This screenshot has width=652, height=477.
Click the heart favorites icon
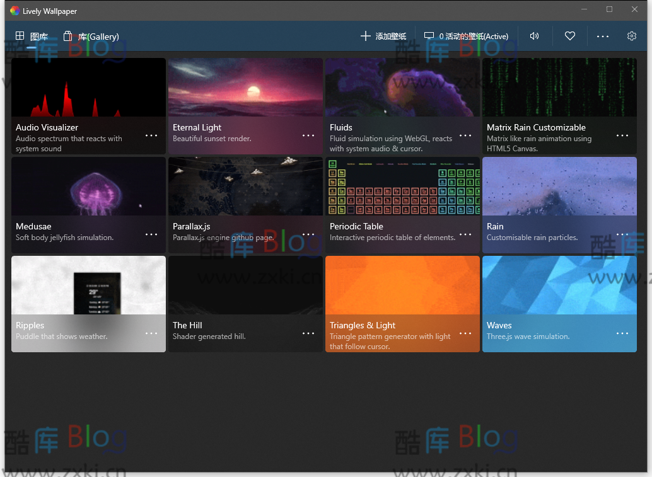point(570,36)
